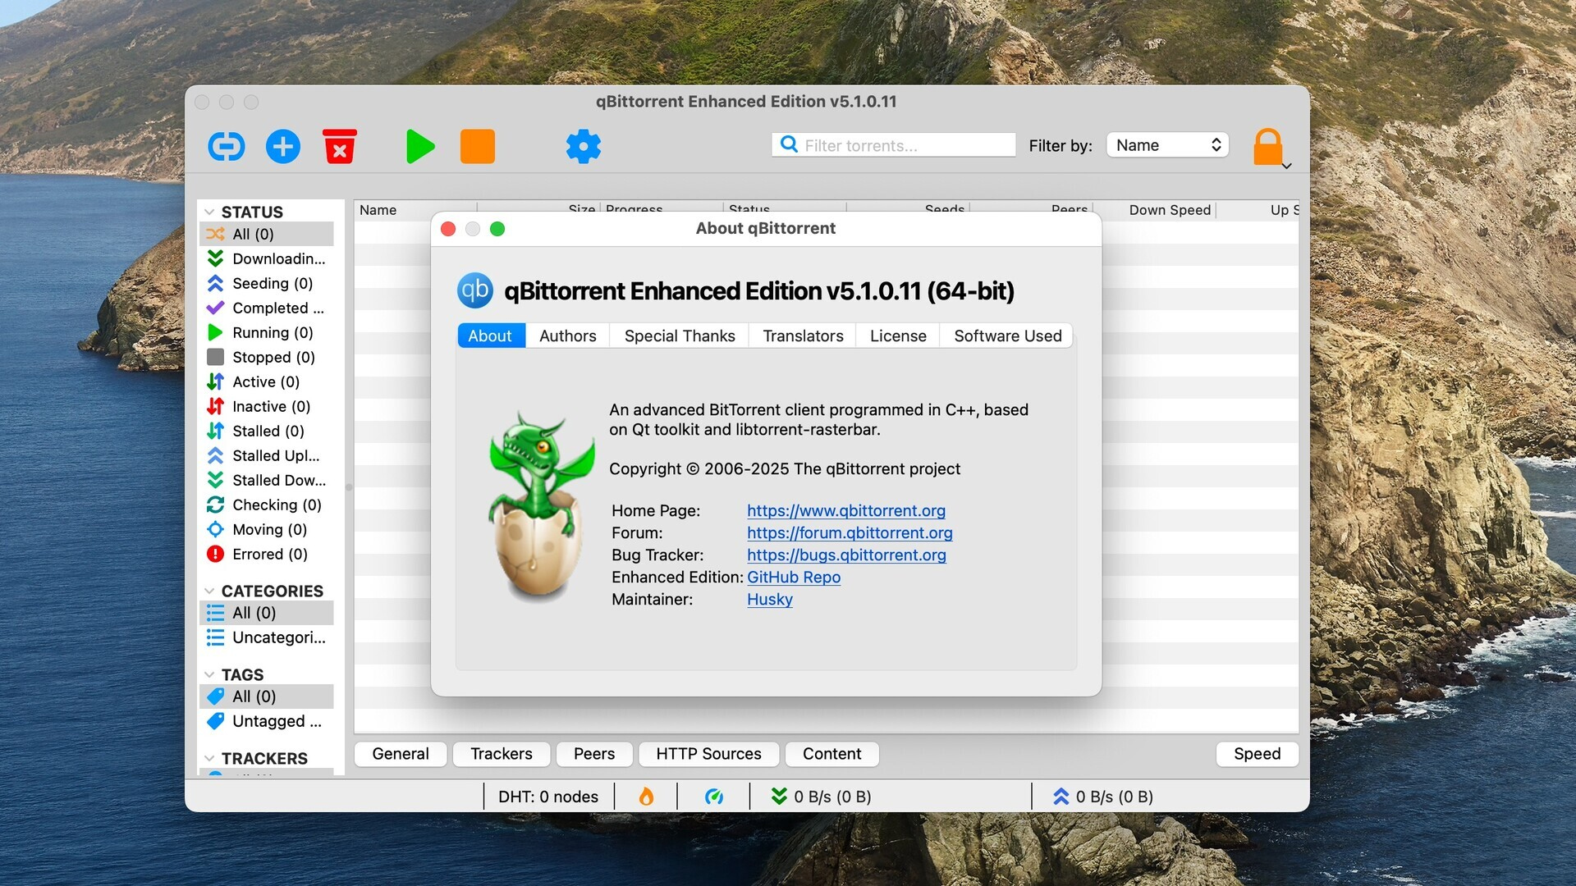This screenshot has width=1576, height=886.
Task: Open the Husky maintainer link
Action: coord(770,599)
